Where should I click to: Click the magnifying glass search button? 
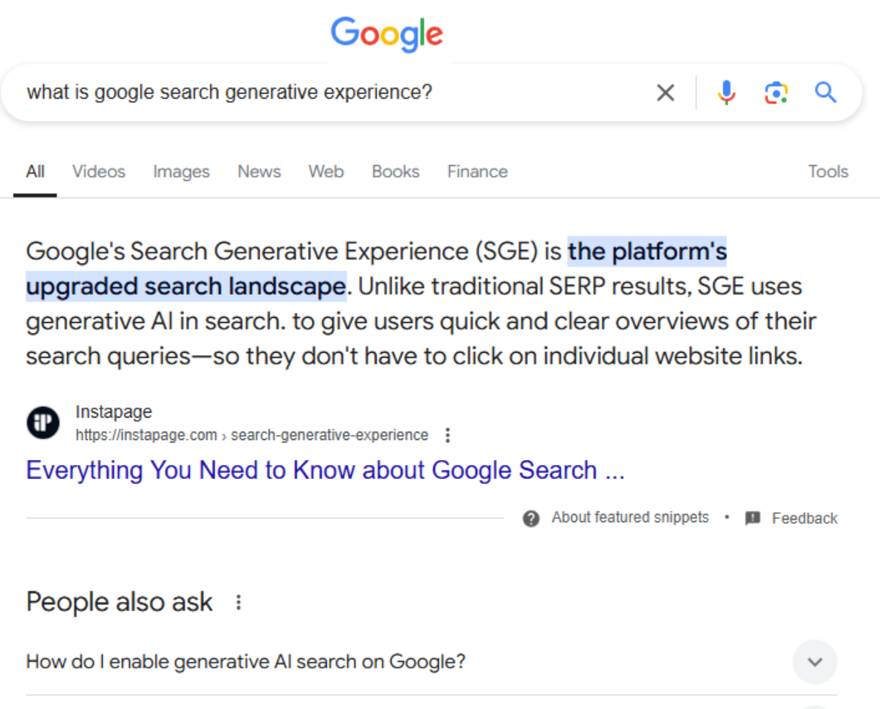[825, 92]
